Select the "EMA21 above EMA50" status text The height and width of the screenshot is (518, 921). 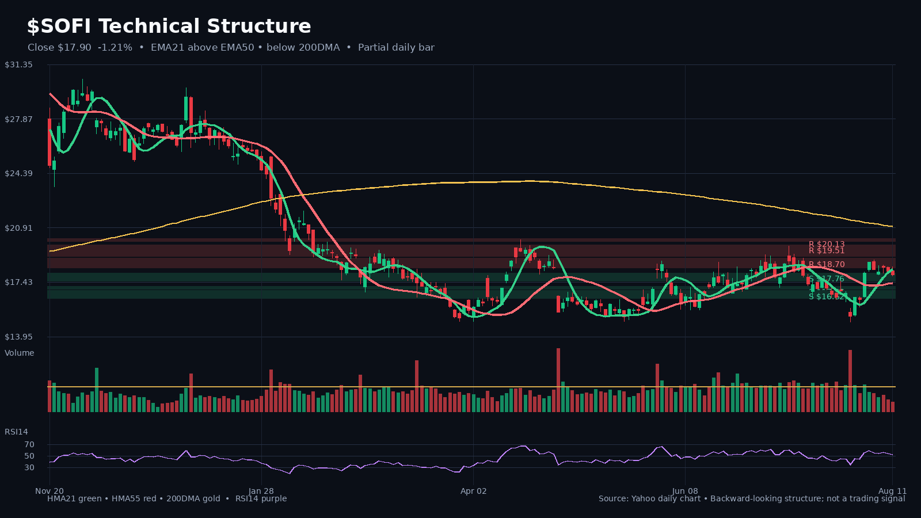pos(202,47)
